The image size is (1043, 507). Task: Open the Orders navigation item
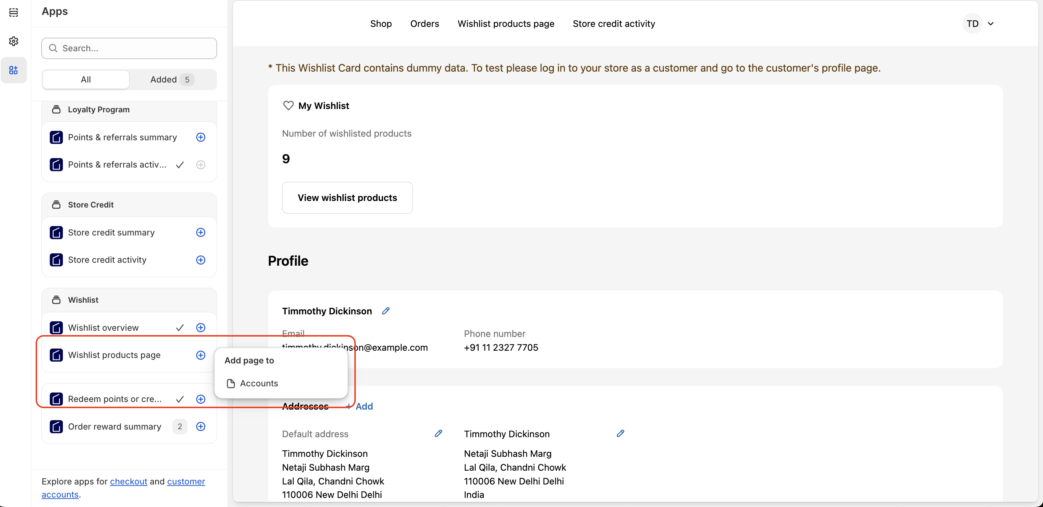pyautogui.click(x=424, y=24)
